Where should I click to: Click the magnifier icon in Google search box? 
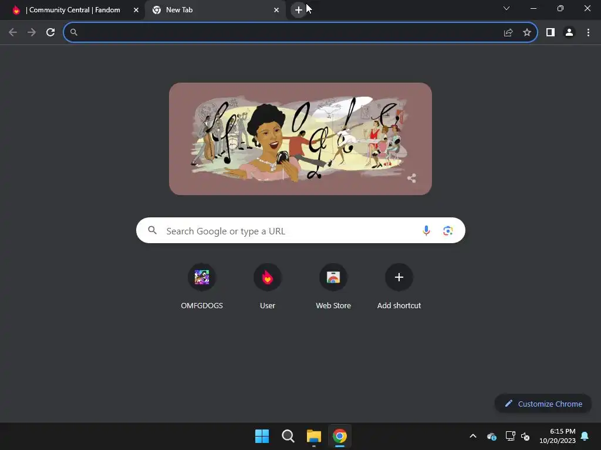(x=153, y=230)
